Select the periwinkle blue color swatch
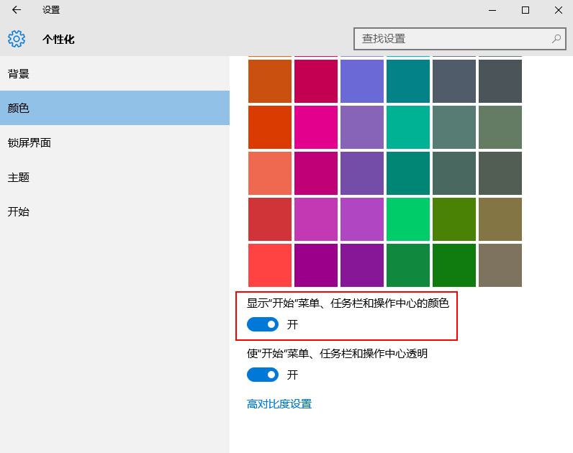This screenshot has height=453, width=573. coord(362,81)
